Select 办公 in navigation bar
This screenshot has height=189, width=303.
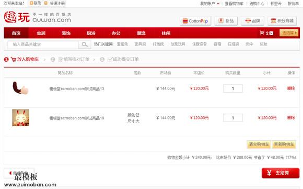116,33
